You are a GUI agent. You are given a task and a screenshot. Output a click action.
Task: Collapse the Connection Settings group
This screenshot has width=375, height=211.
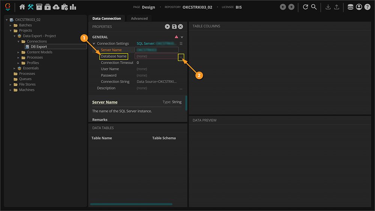tap(94, 43)
